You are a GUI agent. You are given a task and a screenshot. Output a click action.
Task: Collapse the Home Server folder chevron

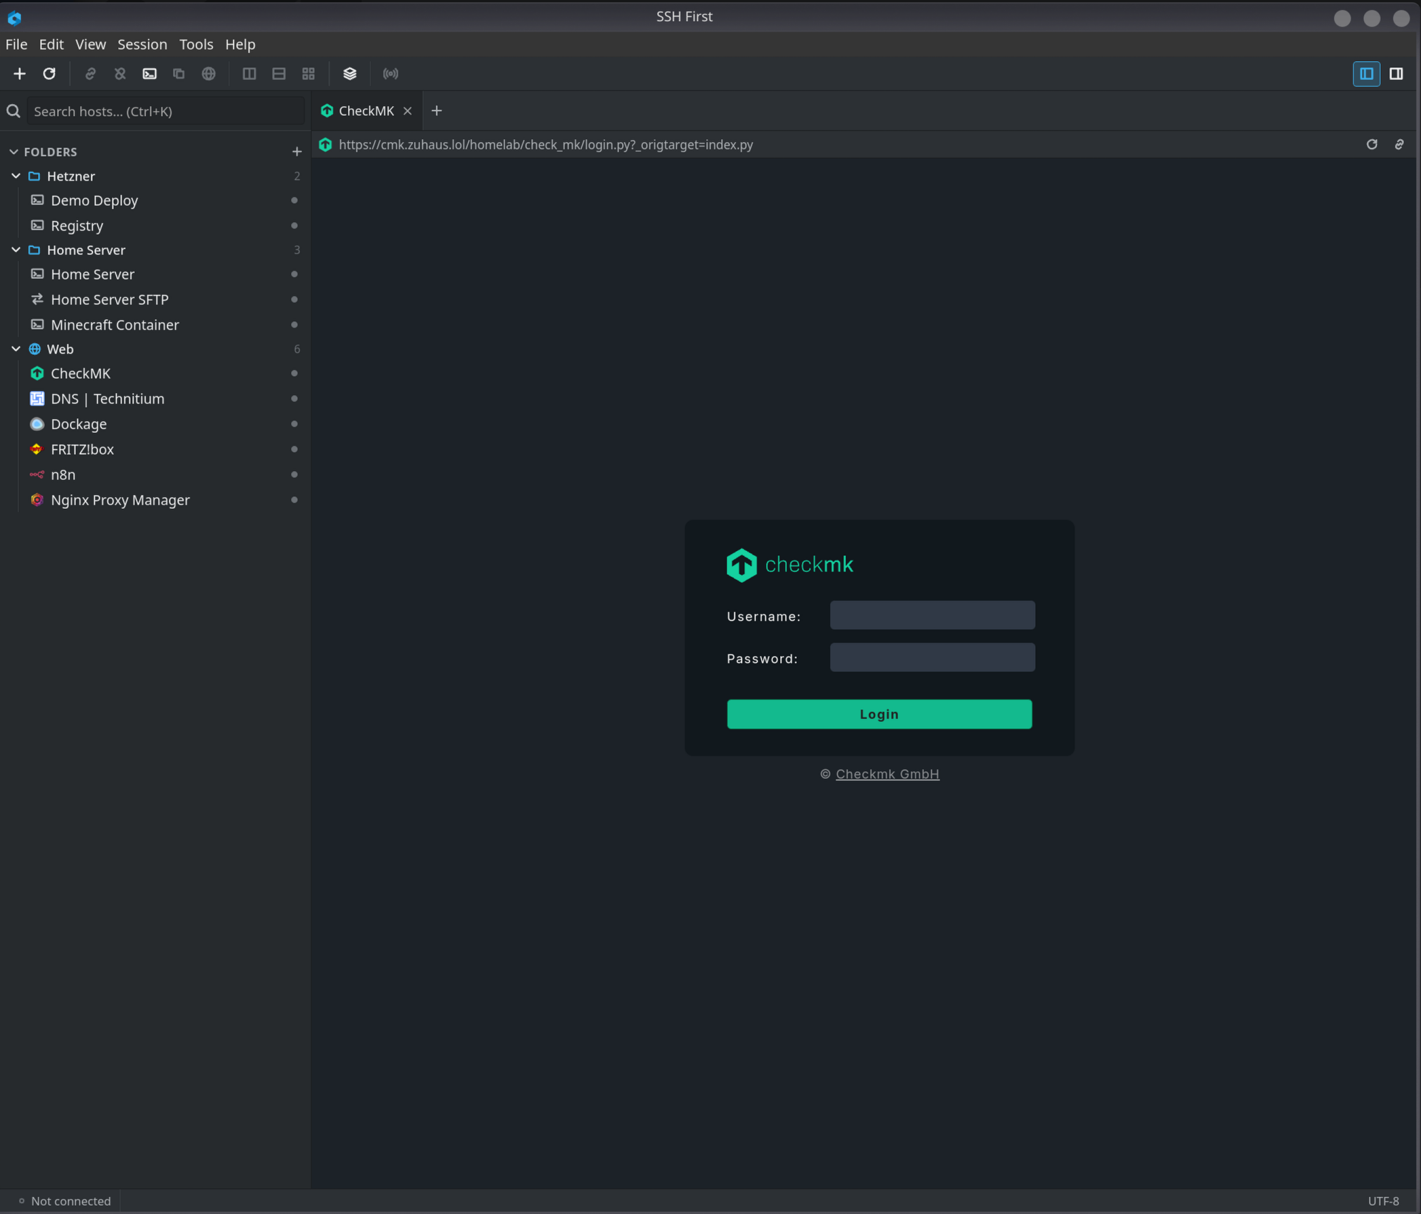15,250
